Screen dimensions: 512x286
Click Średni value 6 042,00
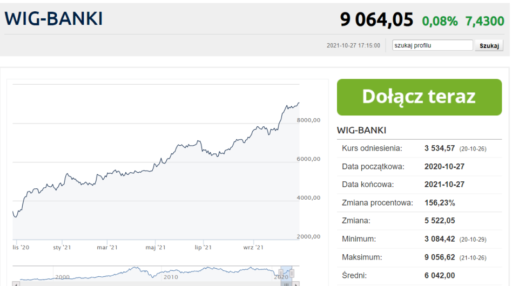pos(440,276)
